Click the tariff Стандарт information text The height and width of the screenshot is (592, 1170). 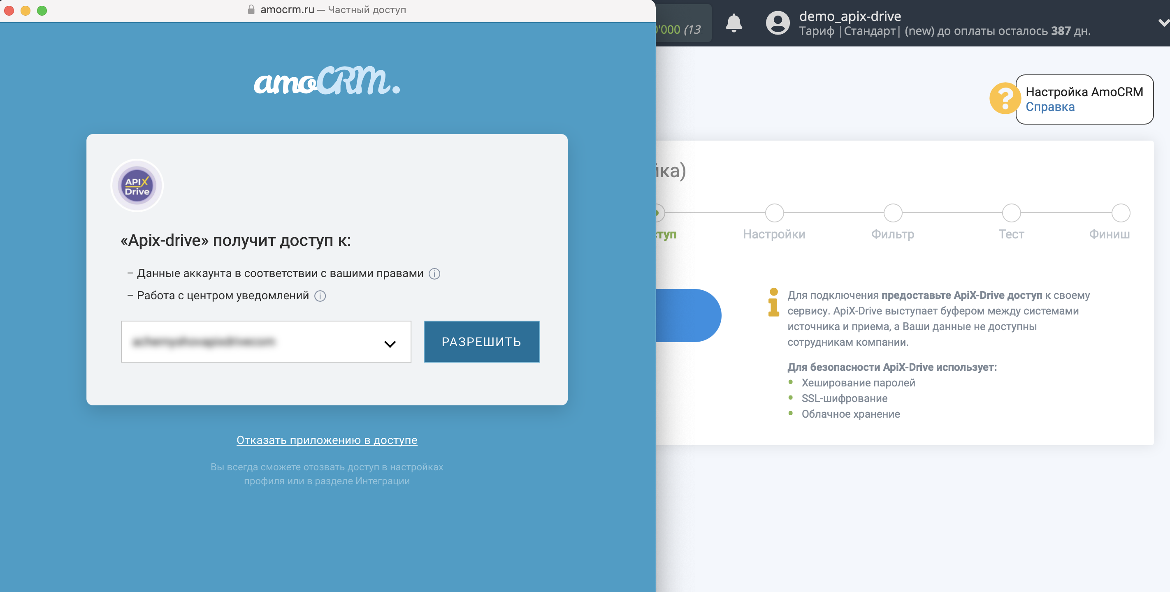point(945,31)
